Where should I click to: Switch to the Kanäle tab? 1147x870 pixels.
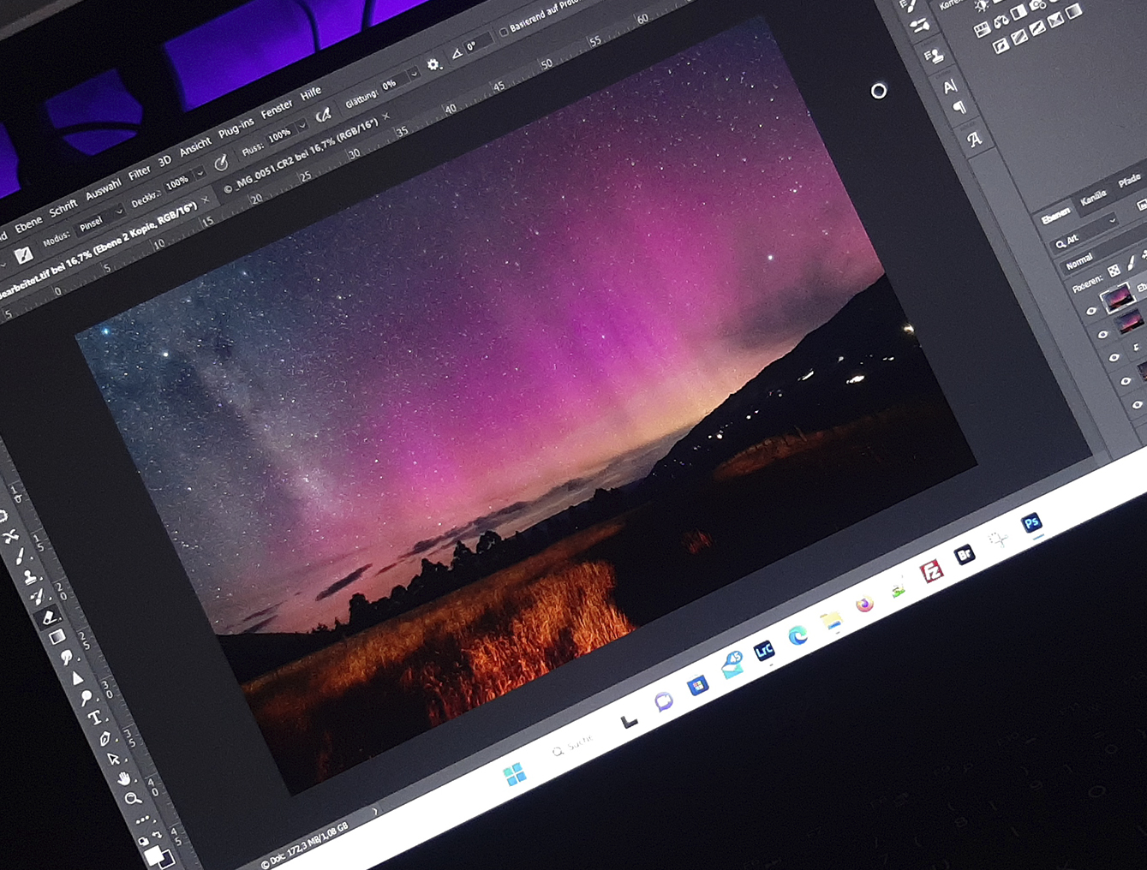point(1092,200)
